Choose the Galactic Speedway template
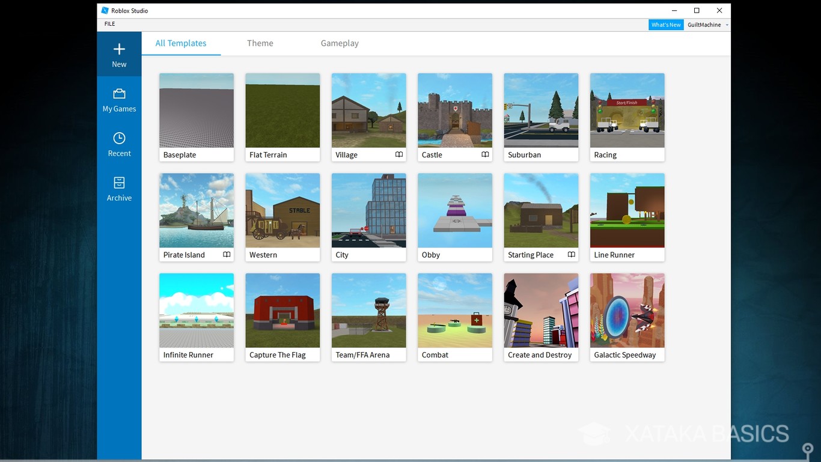821x462 pixels. pos(627,311)
